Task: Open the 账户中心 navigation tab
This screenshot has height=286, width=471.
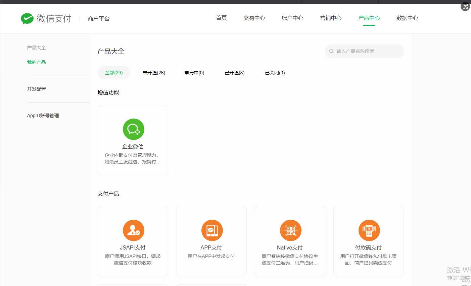Action: (x=292, y=18)
